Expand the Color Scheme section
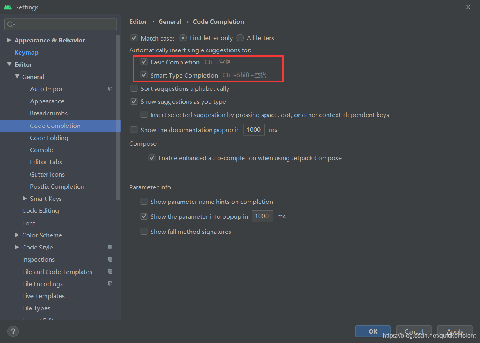 pyautogui.click(x=16, y=235)
